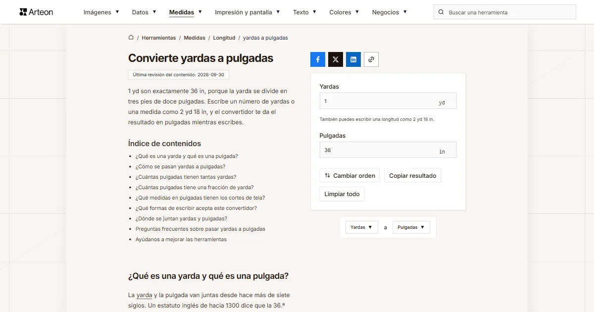Open Ayúdanos a mejorar las herramientas link
Viewport: 594px width, 312px height.
pyautogui.click(x=181, y=239)
